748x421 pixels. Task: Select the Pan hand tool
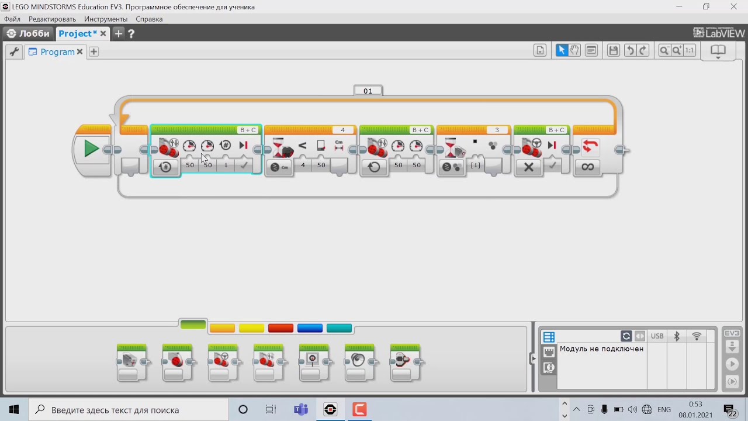pos(574,50)
